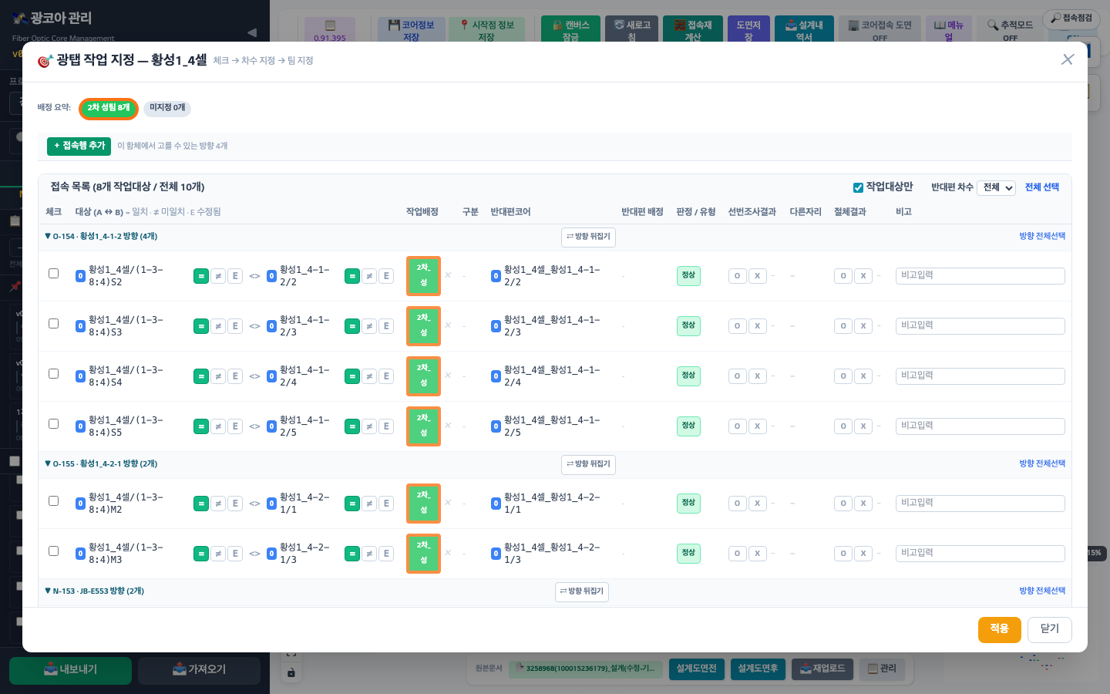
Task: Set ≠ mismatch beside 황성1_4-1-2/3 core
Action: 369,326
